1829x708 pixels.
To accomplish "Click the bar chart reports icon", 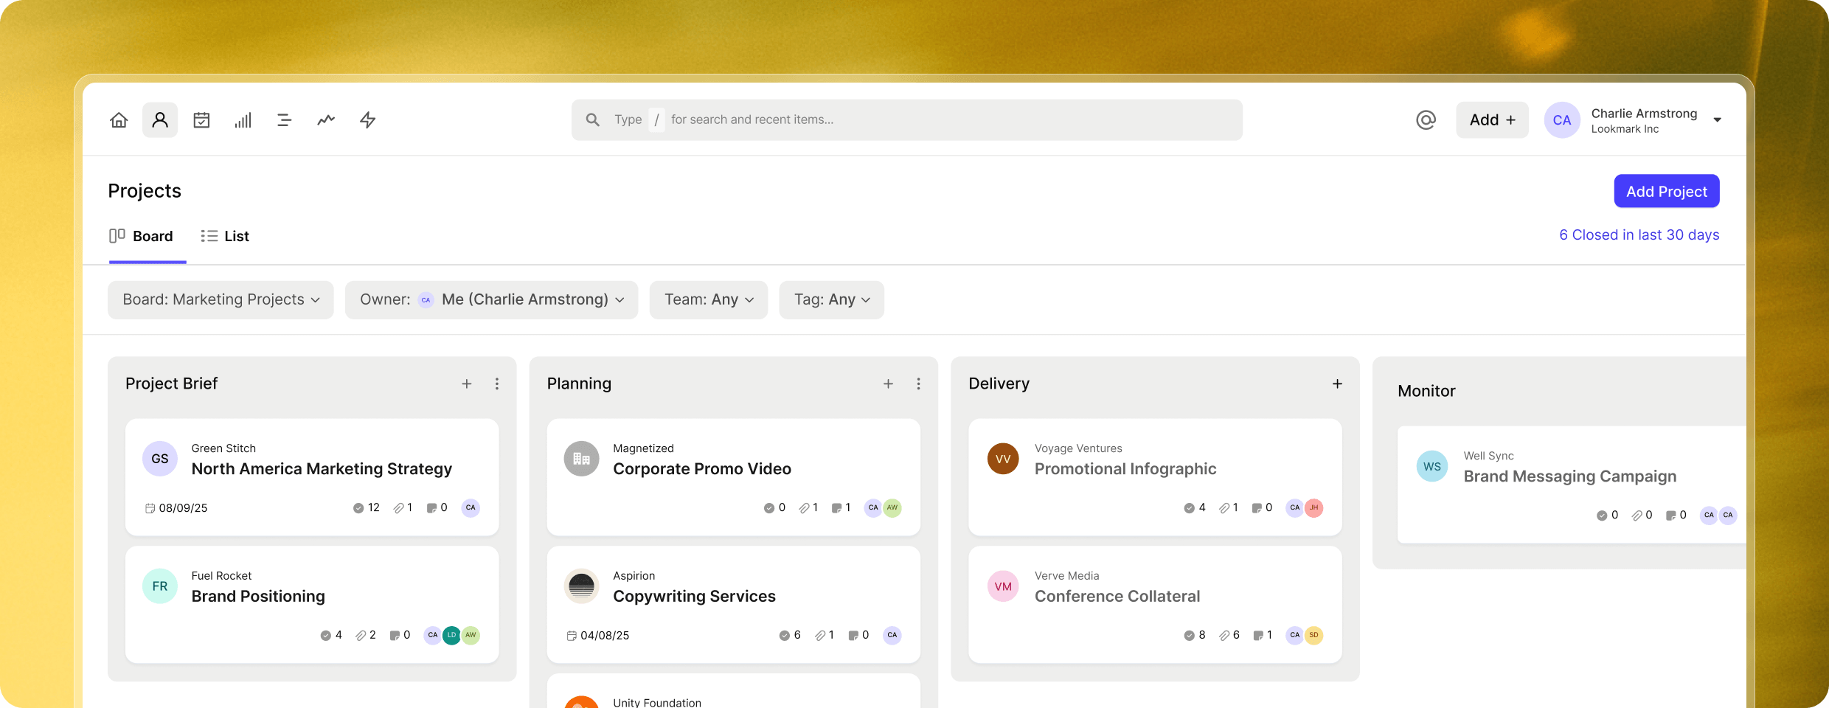I will pos(243,119).
